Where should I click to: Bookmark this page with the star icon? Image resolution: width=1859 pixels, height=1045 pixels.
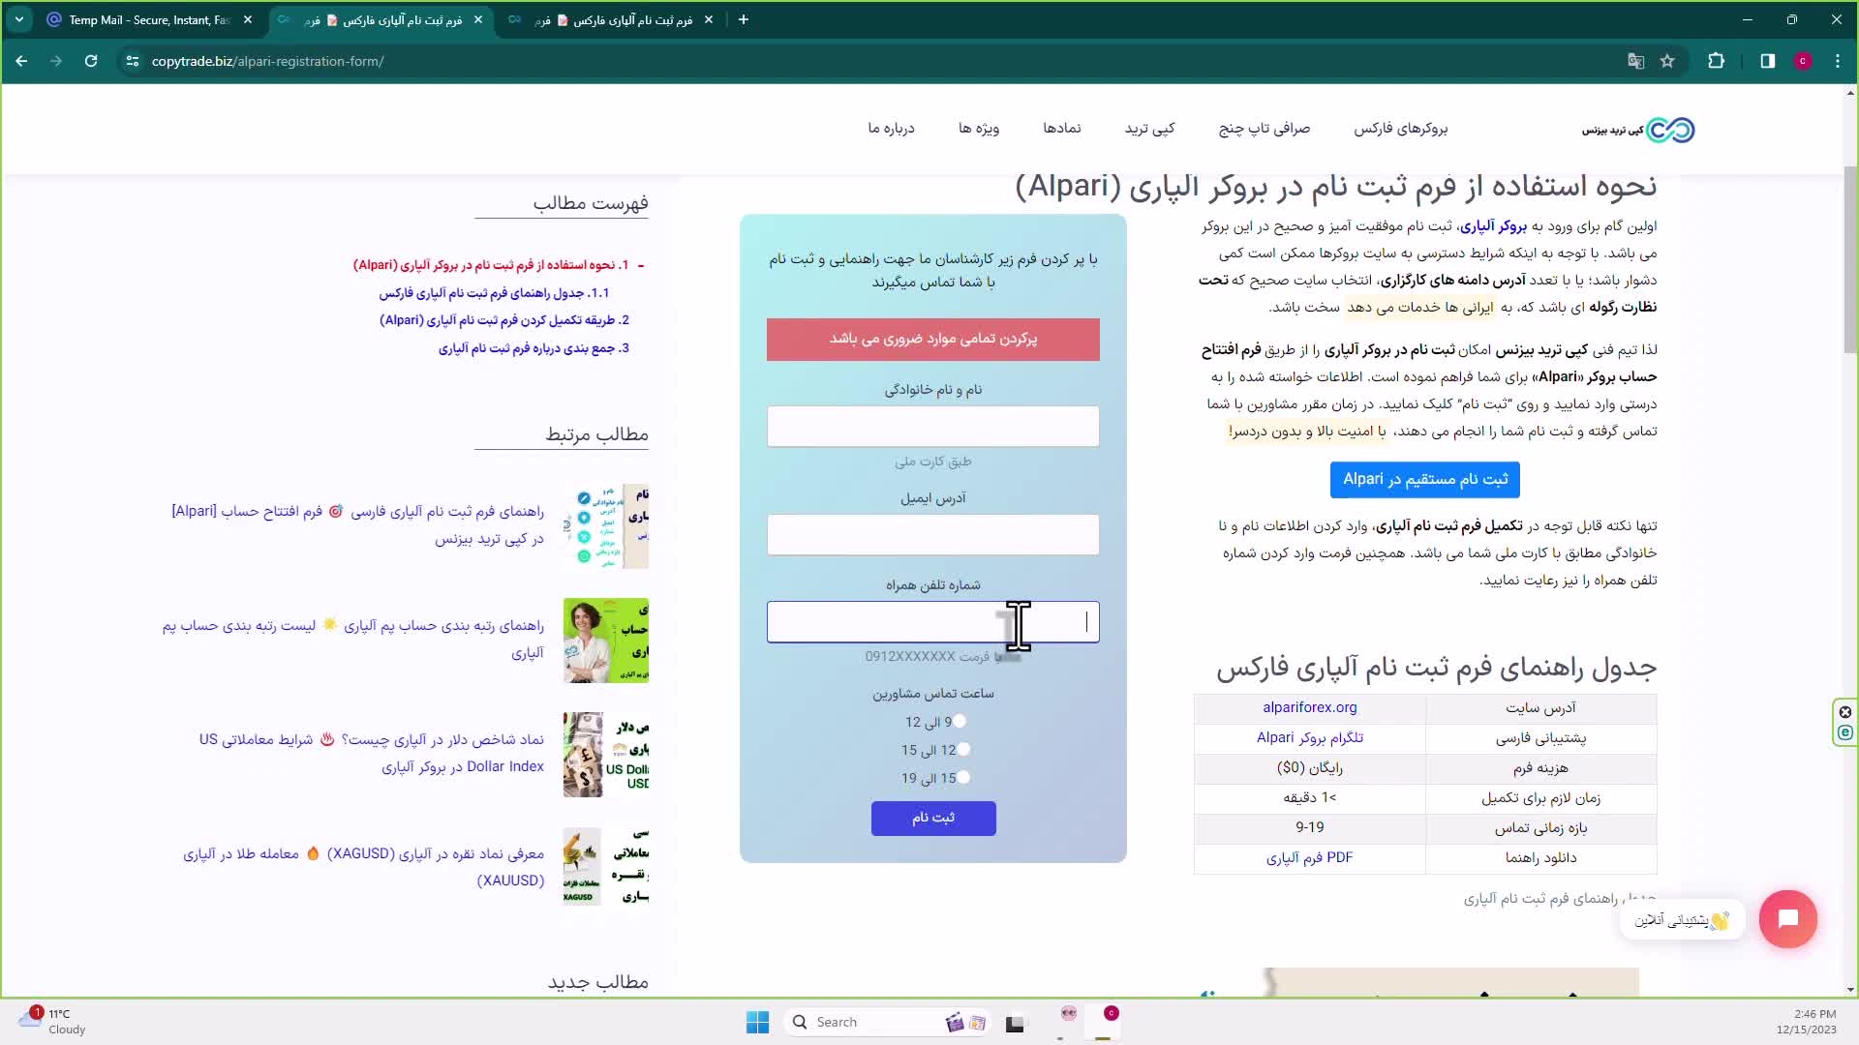(x=1667, y=61)
